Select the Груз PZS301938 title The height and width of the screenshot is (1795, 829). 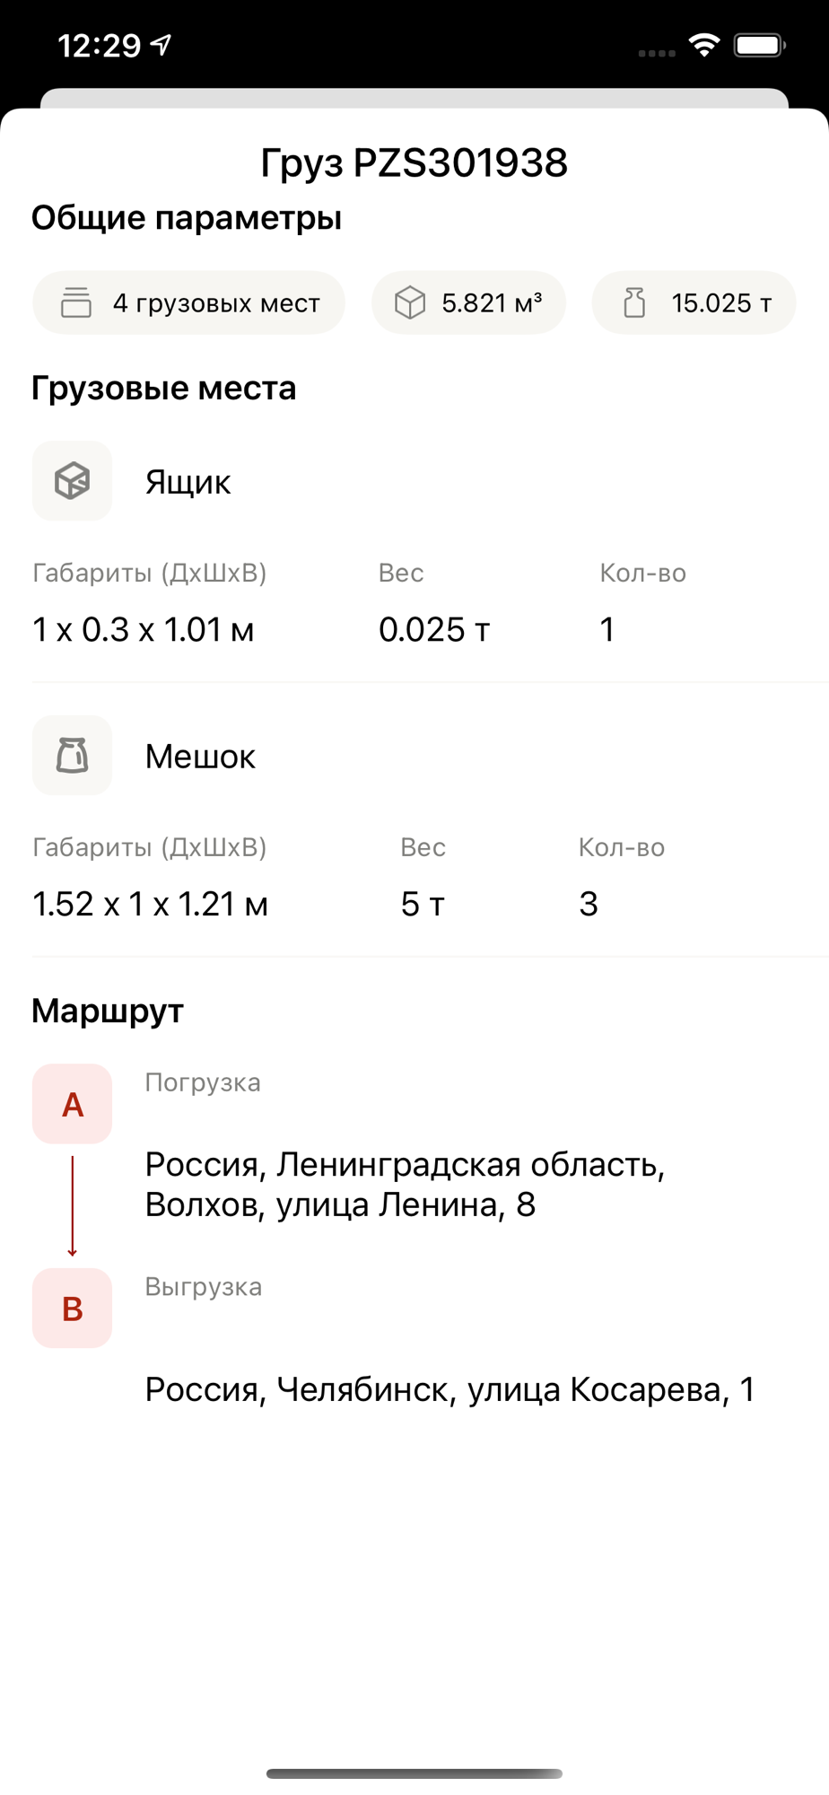click(414, 162)
